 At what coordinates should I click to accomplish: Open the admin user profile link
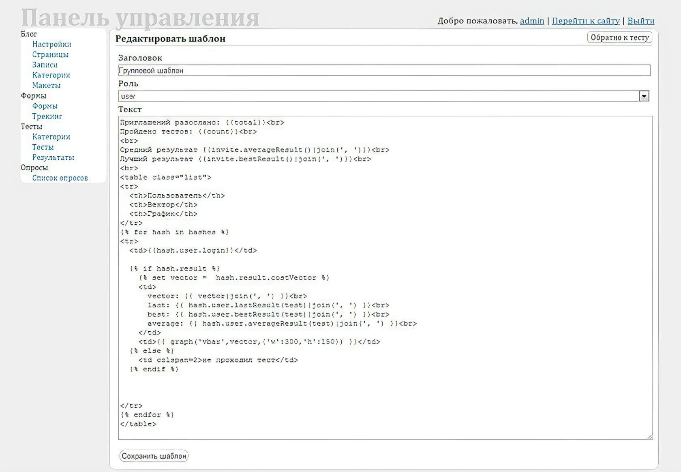pyautogui.click(x=531, y=21)
